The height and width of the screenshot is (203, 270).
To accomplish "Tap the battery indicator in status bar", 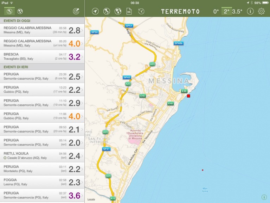I will click(265, 3).
